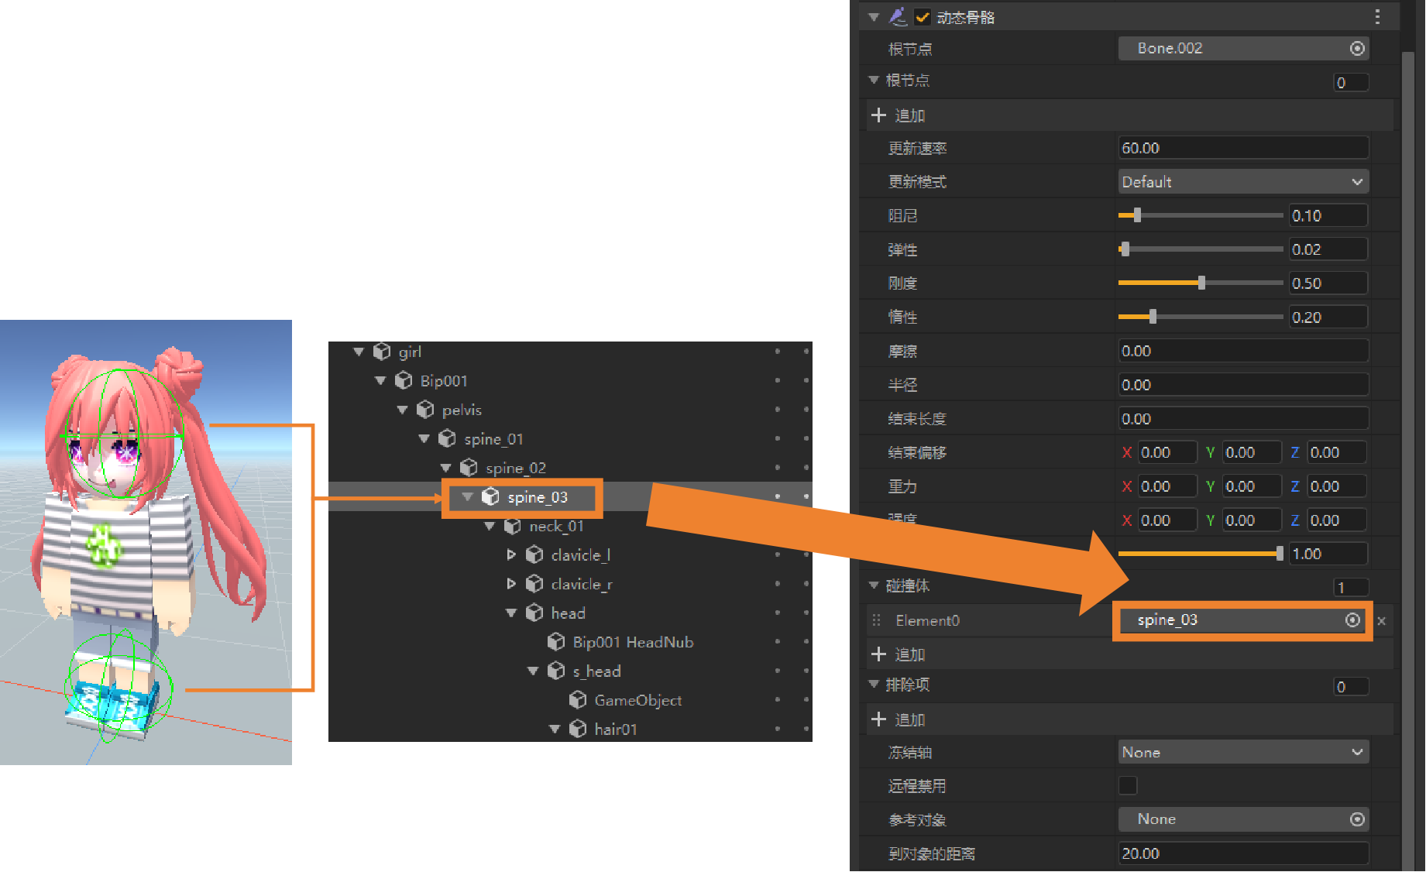Open the 冻结轴 None dropdown

coord(1242,752)
